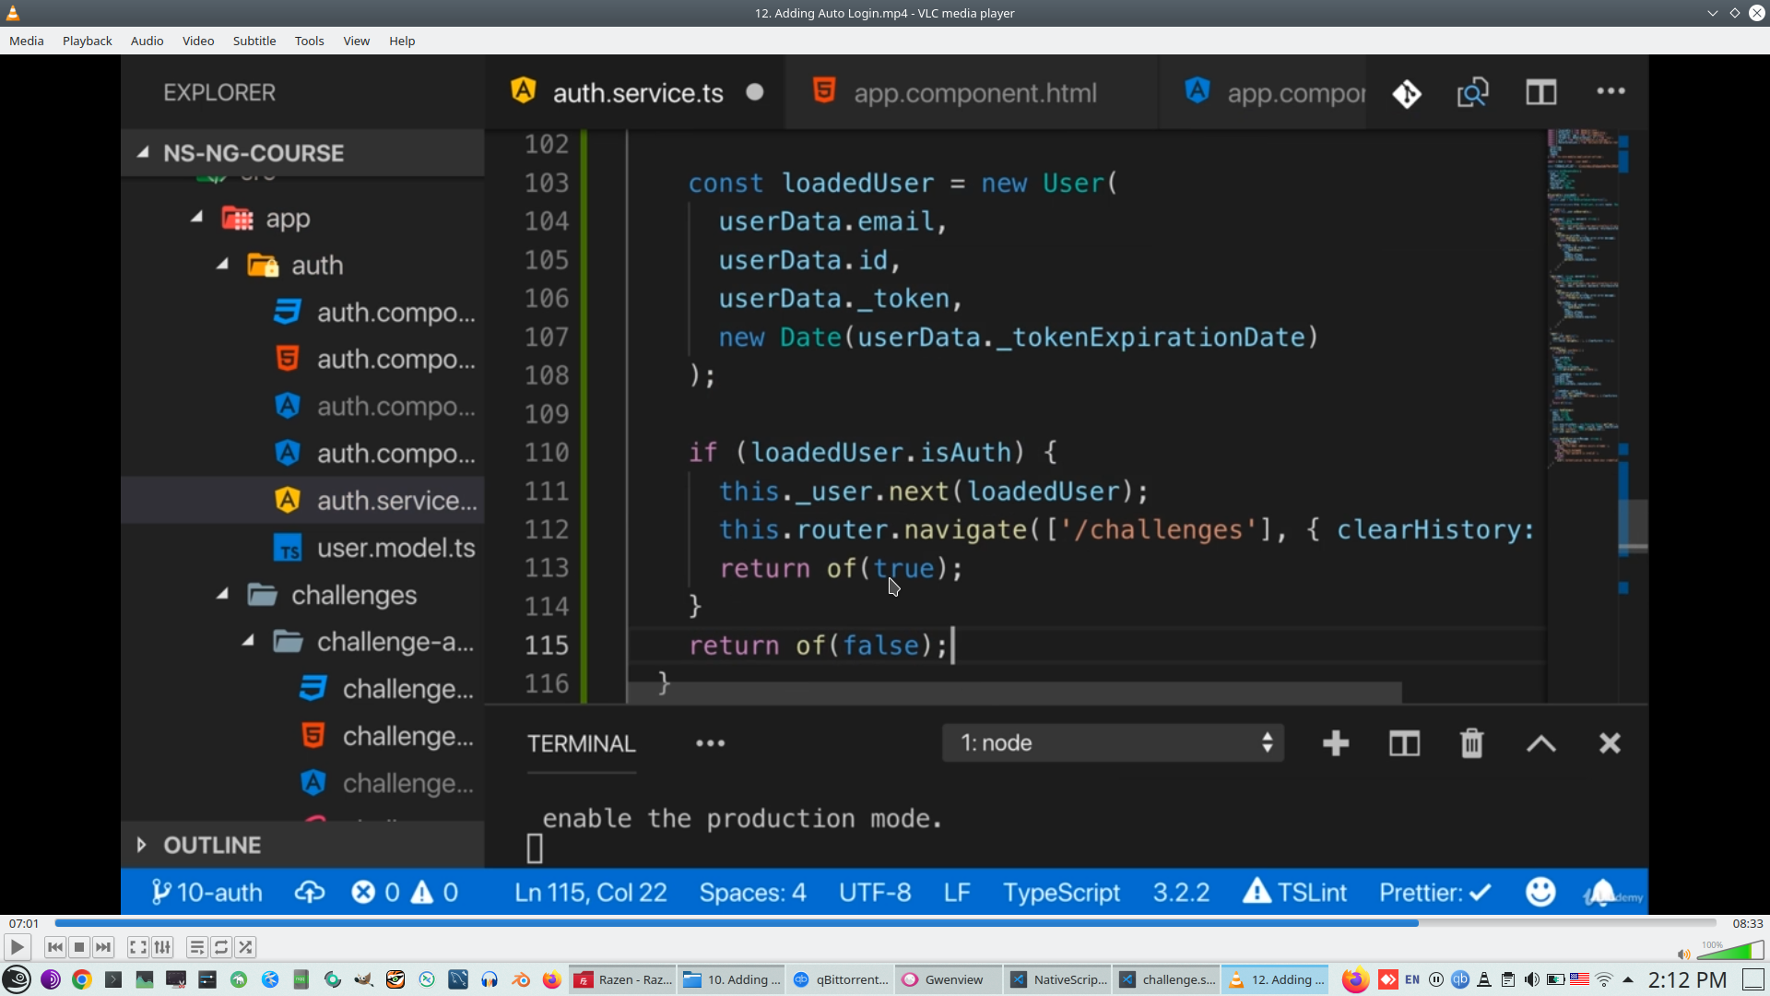Image resolution: width=1770 pixels, height=996 pixels.
Task: Mute audio via speaker icon
Action: (1683, 954)
